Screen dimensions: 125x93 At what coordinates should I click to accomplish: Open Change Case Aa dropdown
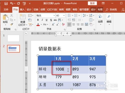click(x=45, y=24)
